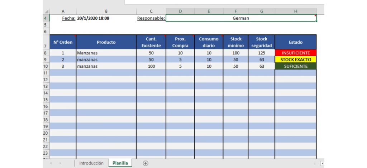
Task: Click the Stock seguridad header cell
Action: (261, 42)
